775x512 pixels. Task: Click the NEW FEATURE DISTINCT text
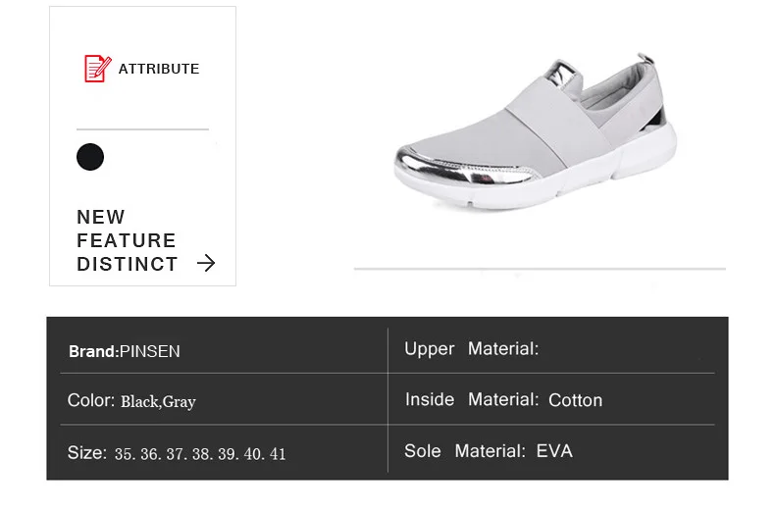point(127,240)
